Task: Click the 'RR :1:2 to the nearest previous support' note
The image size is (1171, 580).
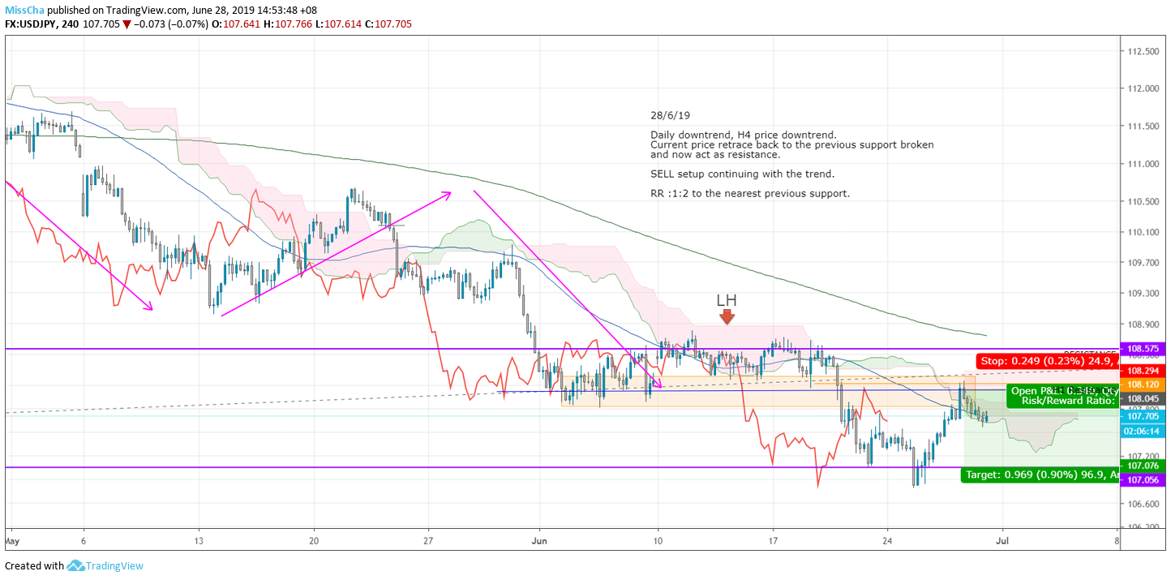Action: click(x=750, y=193)
